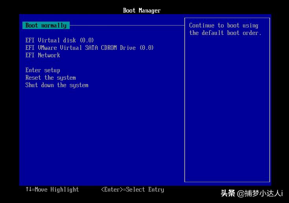Click the line connecting Boot normally to help panel
The width and height of the screenshot is (289, 203).
[x=126, y=26]
